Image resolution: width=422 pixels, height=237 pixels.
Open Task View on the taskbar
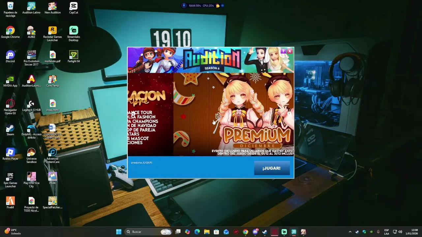coord(178,232)
